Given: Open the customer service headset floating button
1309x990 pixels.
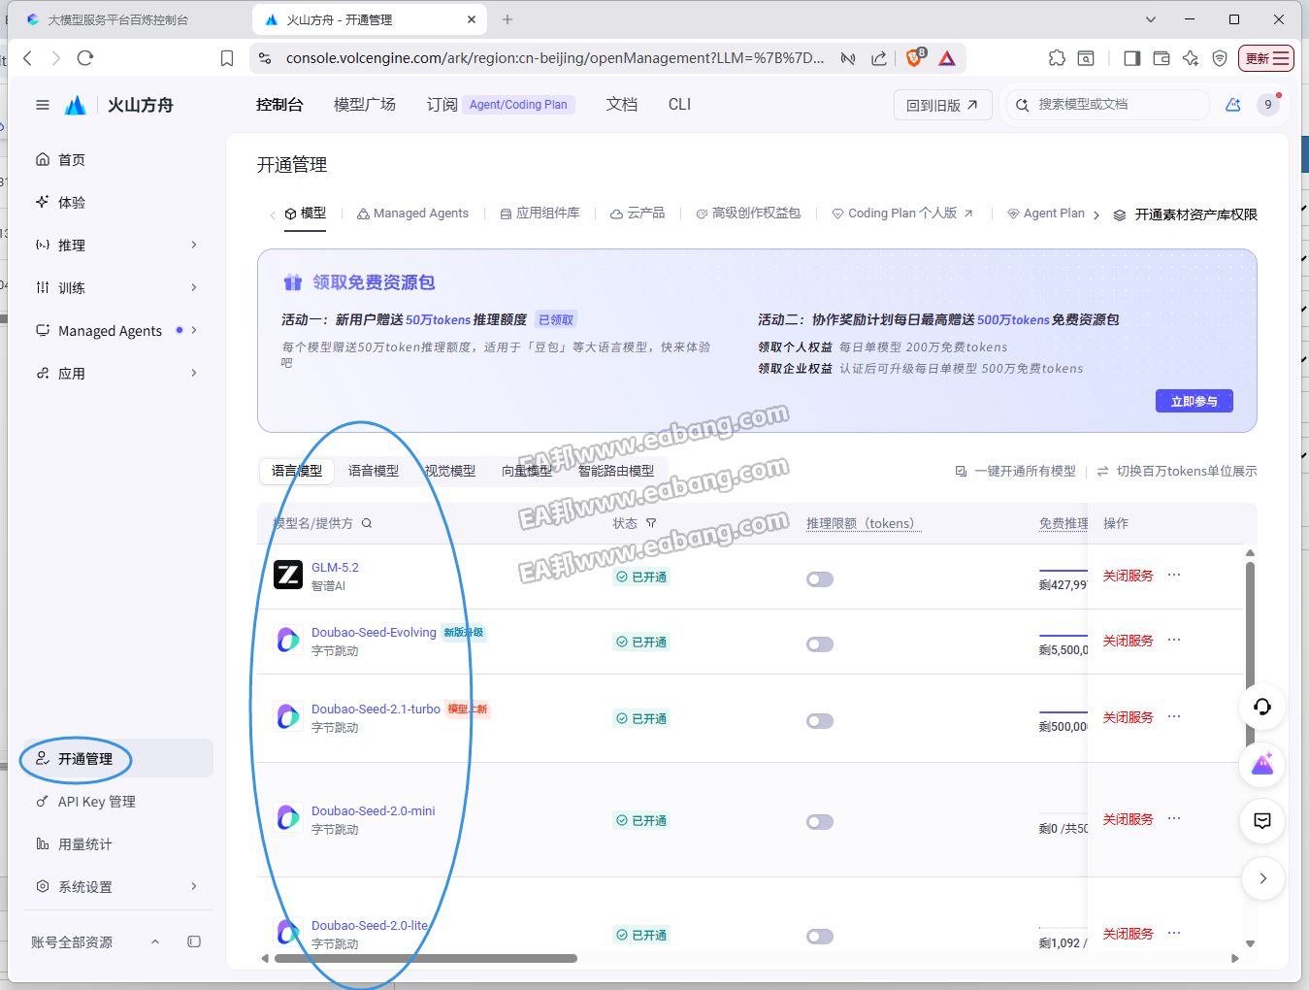Looking at the screenshot, I should point(1262,707).
